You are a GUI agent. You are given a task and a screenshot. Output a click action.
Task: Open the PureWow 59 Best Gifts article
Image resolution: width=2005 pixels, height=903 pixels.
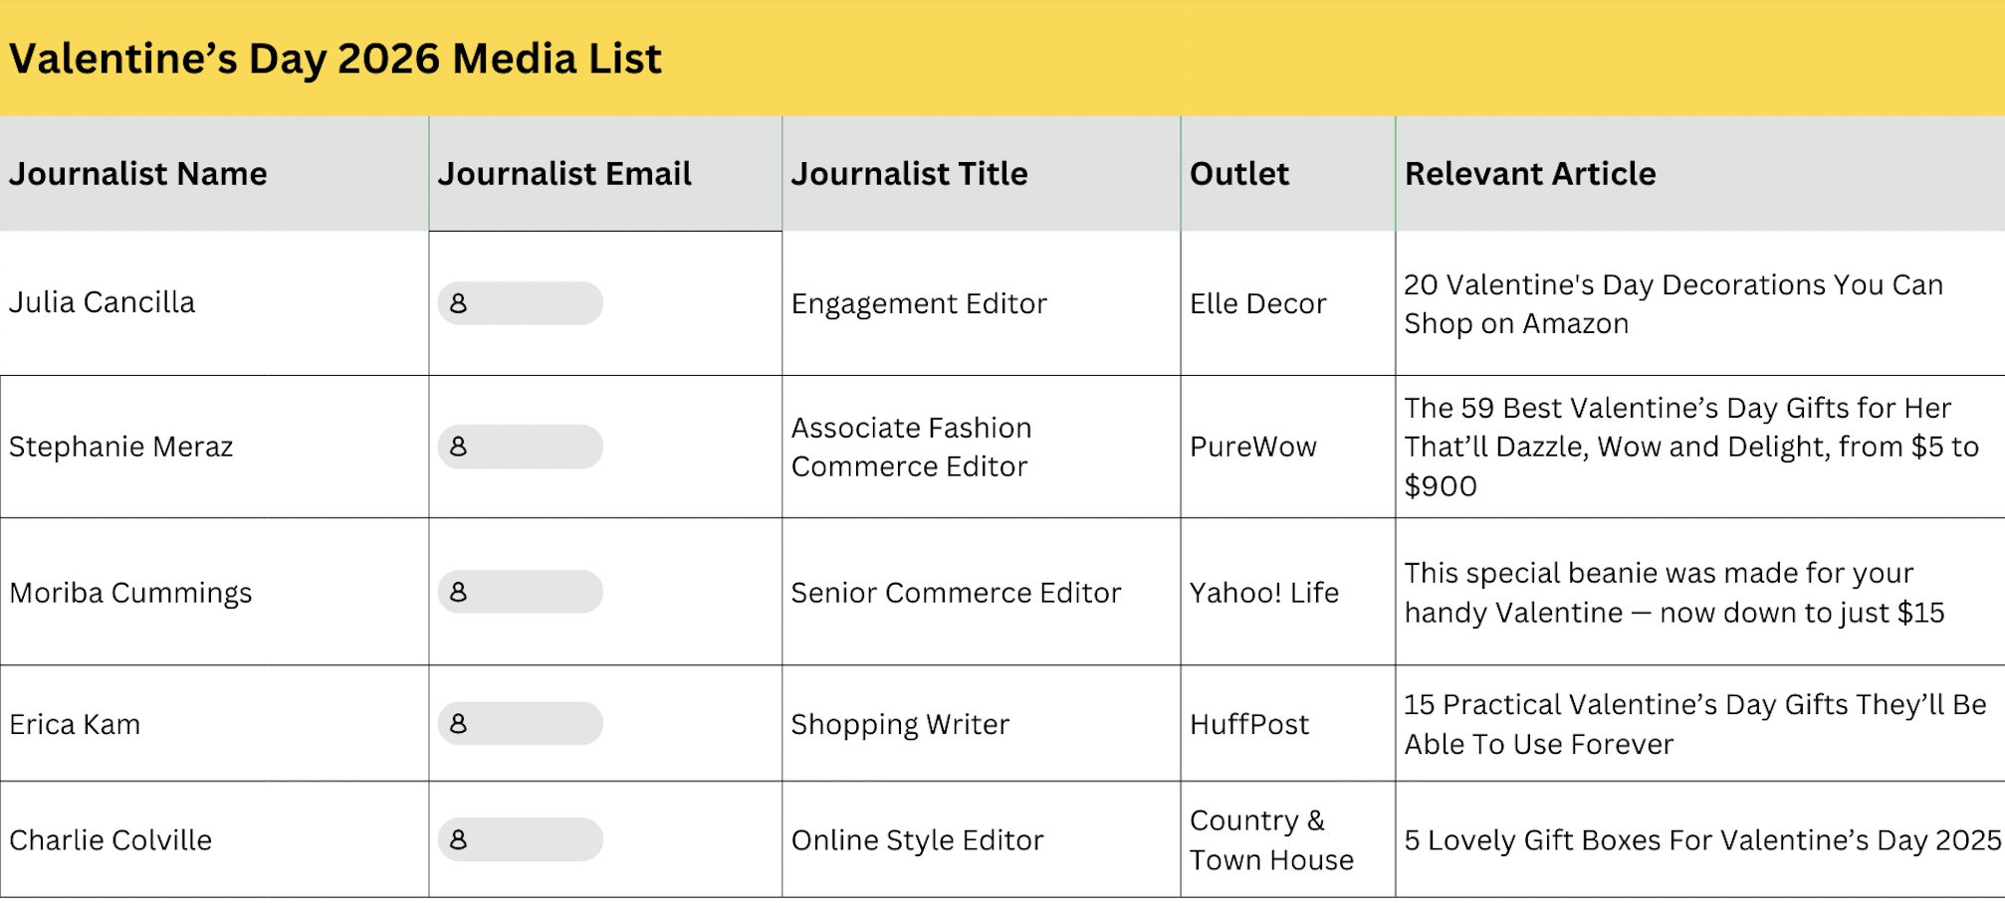pos(1690,447)
